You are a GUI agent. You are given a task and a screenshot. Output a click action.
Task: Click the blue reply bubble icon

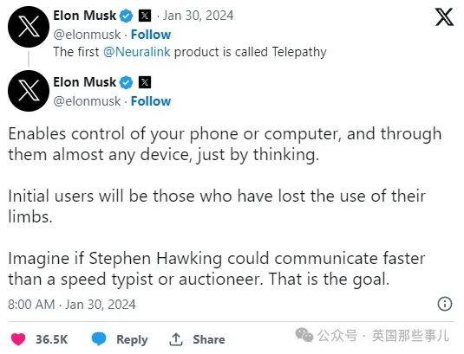point(99,338)
